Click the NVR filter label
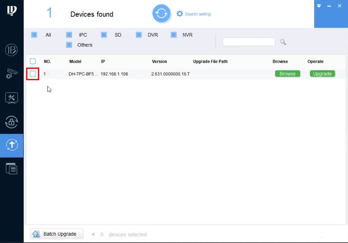The image size is (348, 243). click(187, 35)
